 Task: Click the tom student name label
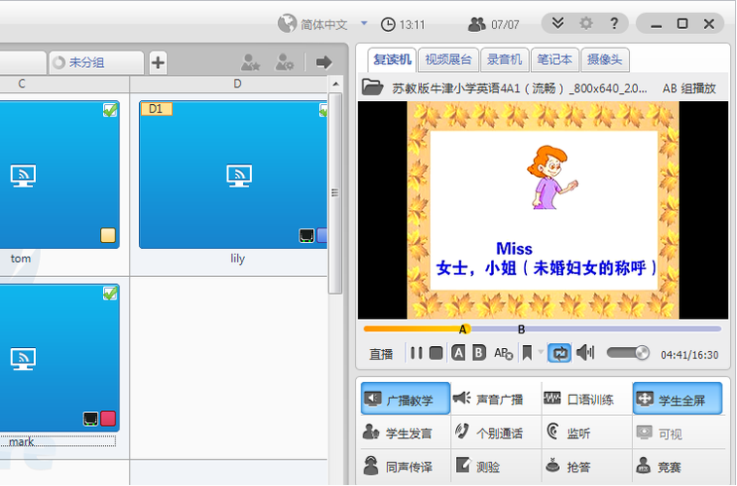coord(20,259)
